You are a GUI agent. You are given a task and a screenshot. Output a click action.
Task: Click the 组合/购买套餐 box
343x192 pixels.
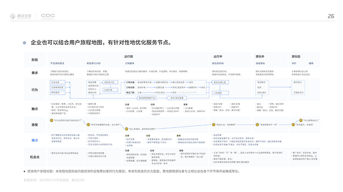[x=177, y=98]
